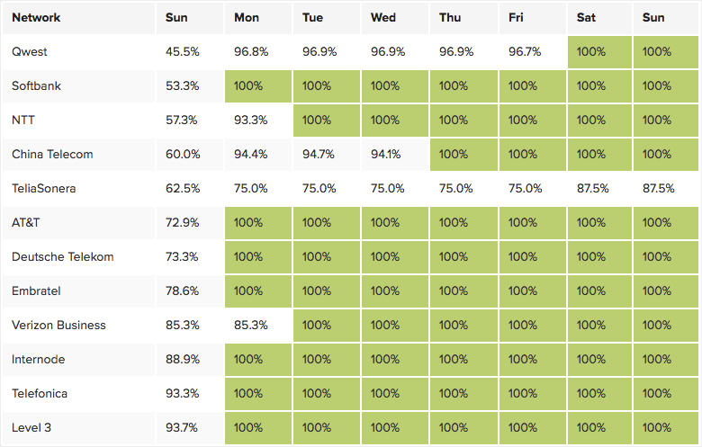This screenshot has height=447, width=702.
Task: Select the China Telecom row label
Action: tap(52, 155)
